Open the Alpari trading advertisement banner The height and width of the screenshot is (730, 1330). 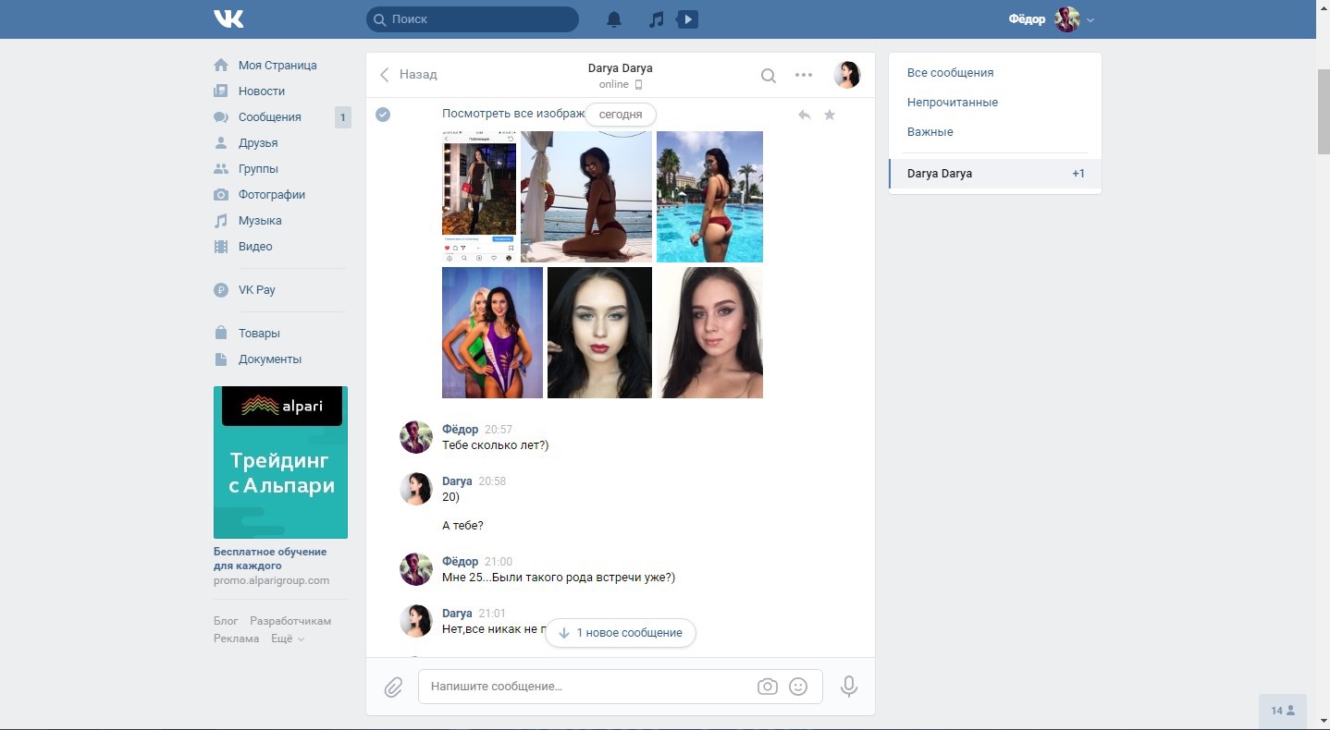[x=280, y=462]
